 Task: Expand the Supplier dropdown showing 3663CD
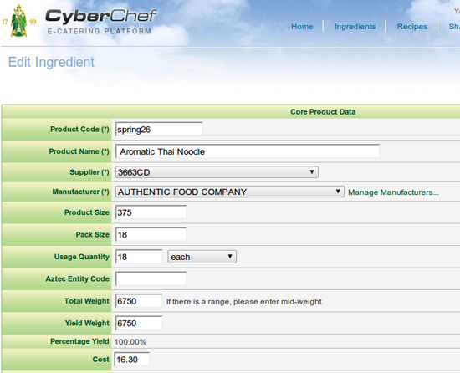click(x=217, y=172)
